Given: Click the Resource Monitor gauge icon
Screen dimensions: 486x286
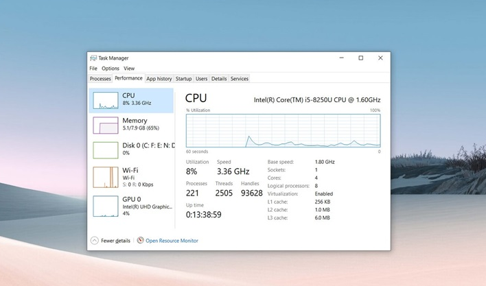Looking at the screenshot, I should 141,240.
